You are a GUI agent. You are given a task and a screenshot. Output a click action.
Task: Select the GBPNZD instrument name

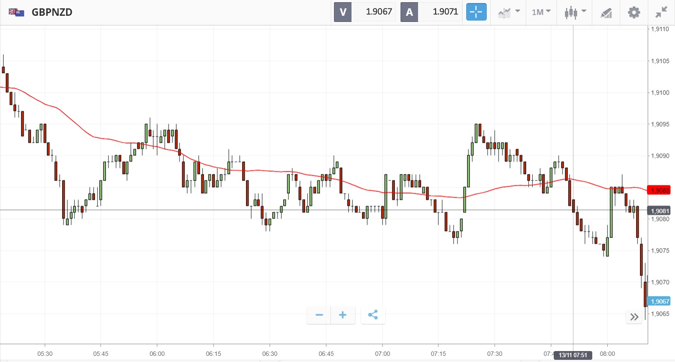52,12
